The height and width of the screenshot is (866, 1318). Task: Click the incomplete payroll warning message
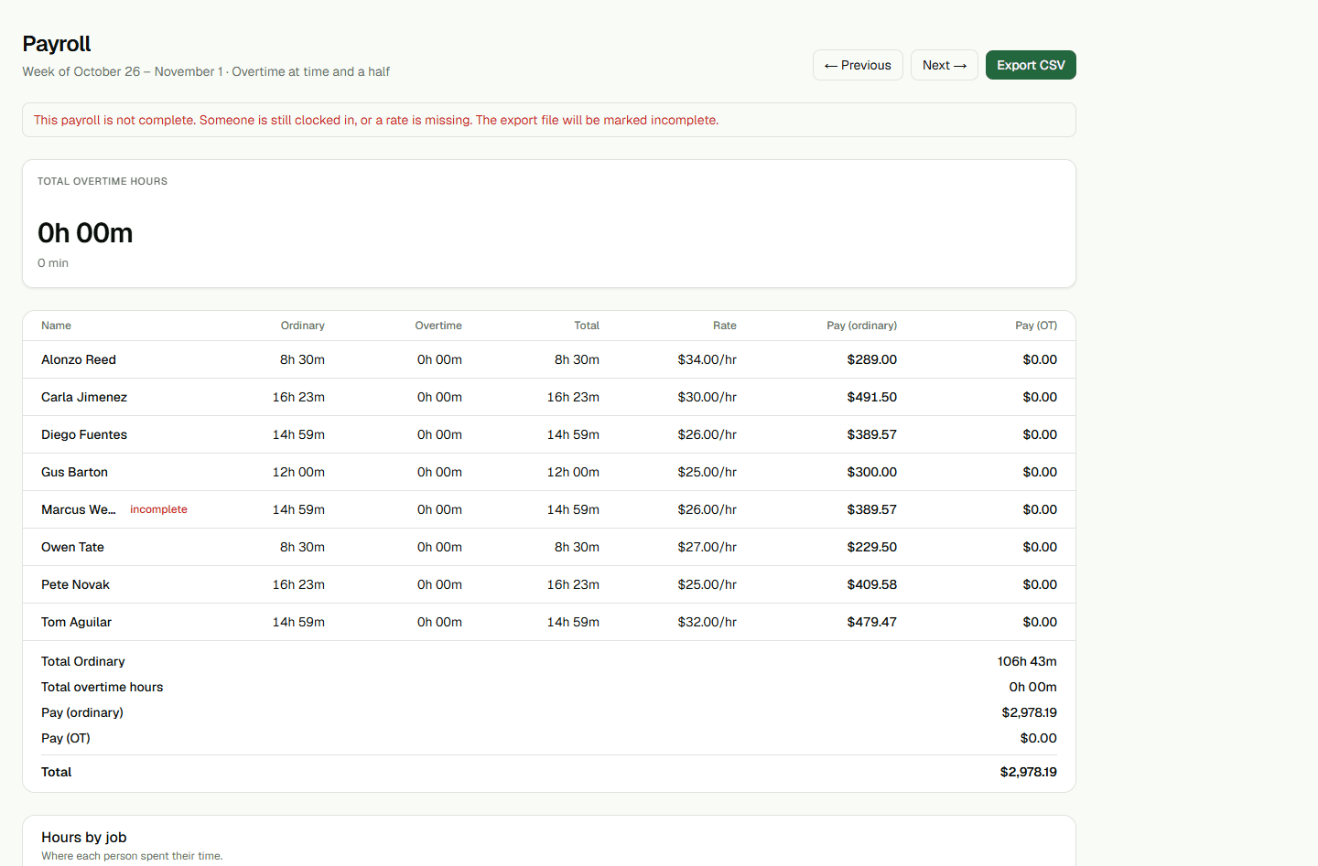(x=376, y=120)
